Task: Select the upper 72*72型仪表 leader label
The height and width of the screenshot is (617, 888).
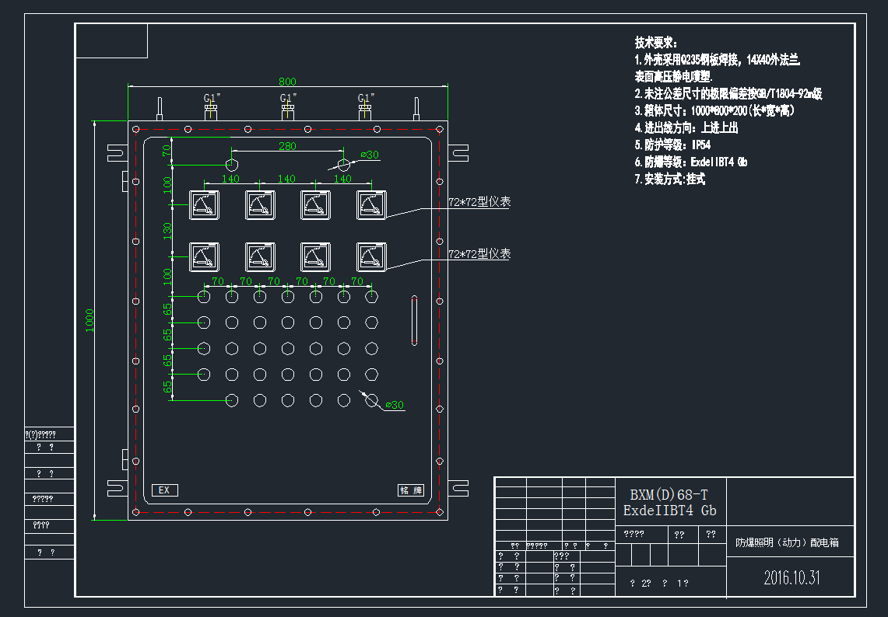Action: click(x=479, y=202)
